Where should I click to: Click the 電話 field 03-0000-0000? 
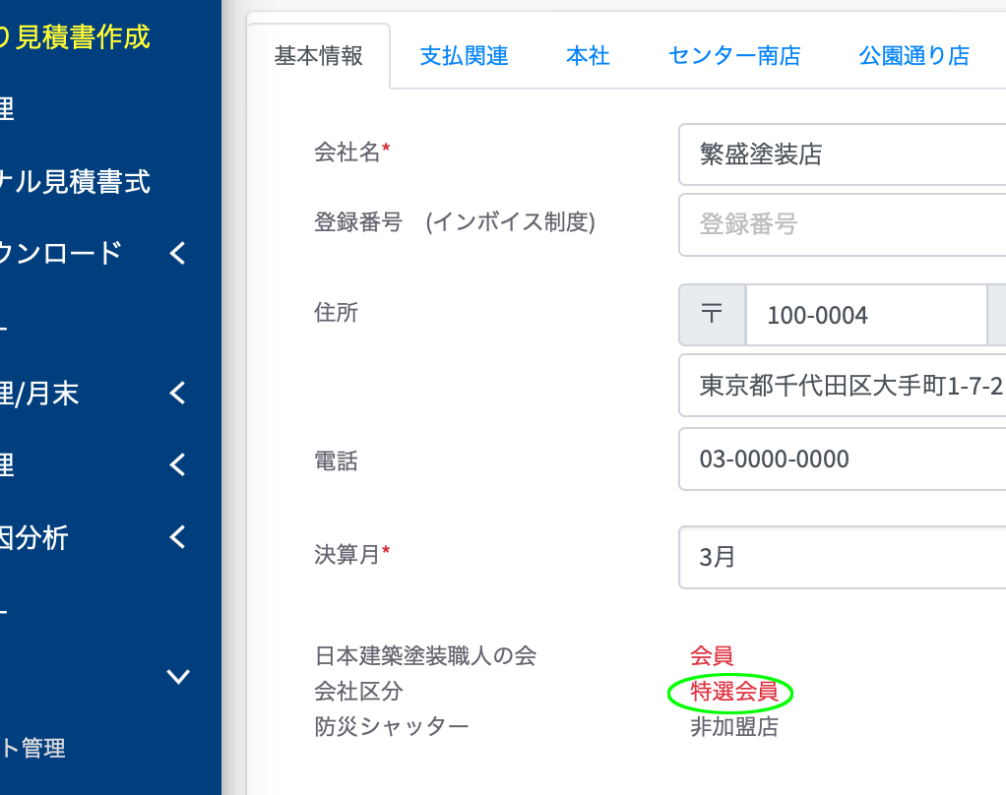pos(843,459)
